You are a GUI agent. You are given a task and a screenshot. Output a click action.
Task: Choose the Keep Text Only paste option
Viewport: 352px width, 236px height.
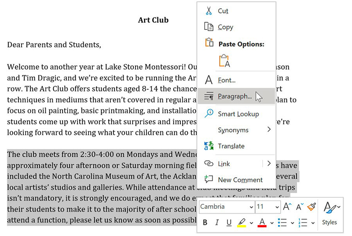[224, 61]
